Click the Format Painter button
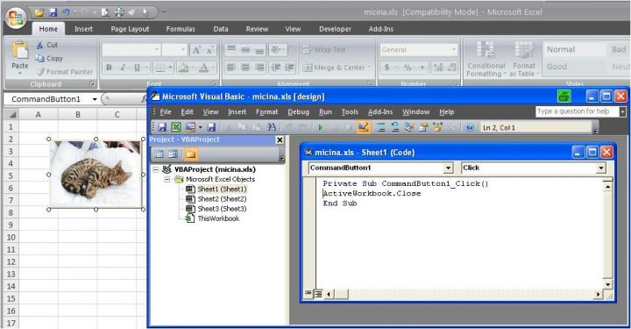The height and width of the screenshot is (329, 631). pos(64,72)
